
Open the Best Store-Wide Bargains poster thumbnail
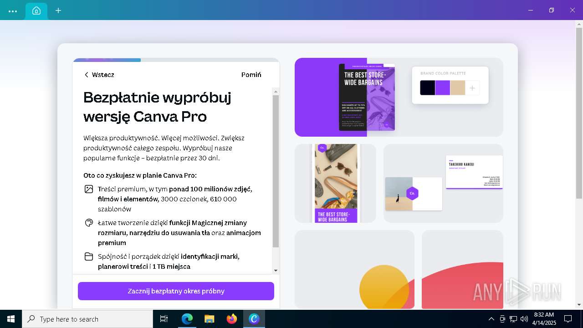point(367,97)
